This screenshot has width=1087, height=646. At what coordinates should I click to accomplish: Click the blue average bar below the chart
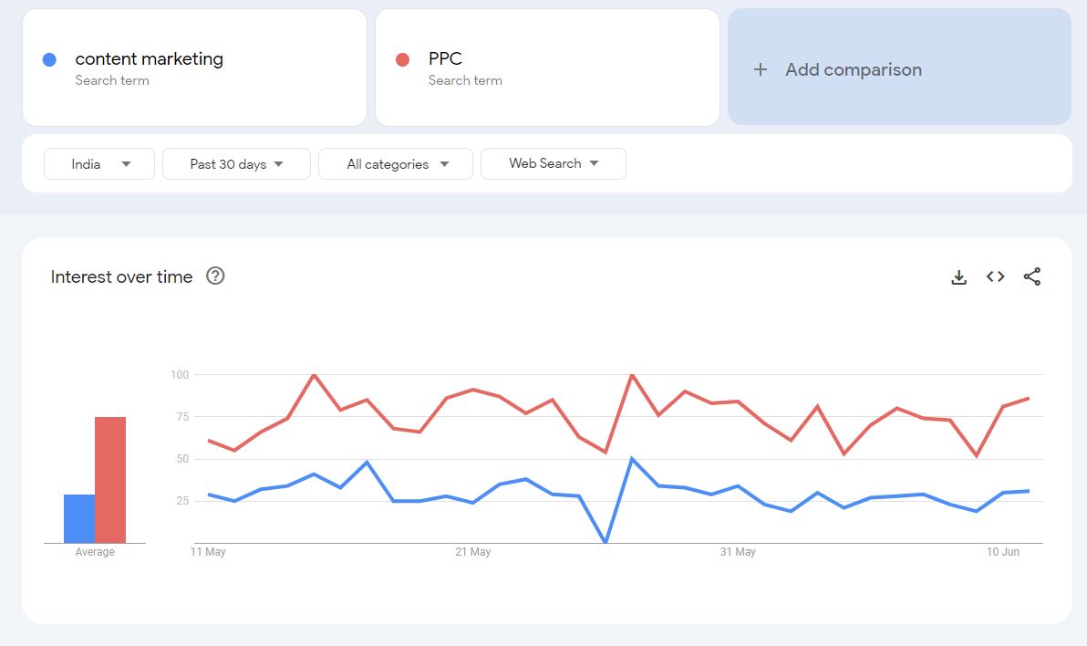coord(77,516)
